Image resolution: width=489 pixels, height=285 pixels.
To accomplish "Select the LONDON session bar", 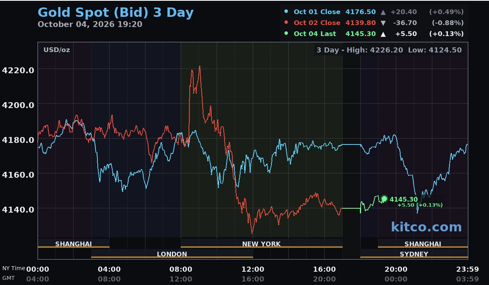I will point(172,254).
